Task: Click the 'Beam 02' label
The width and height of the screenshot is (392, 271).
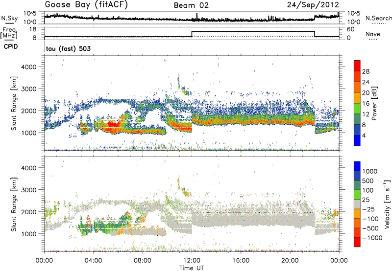Action: 191,5
